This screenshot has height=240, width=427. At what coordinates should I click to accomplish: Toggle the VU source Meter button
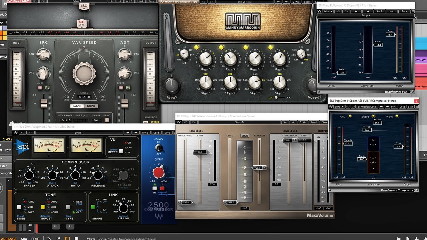(x=121, y=152)
